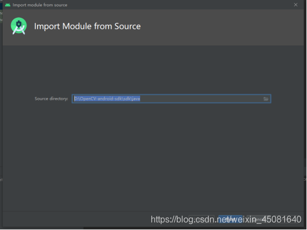Click the Cancel button at dialog bottom

258,219
